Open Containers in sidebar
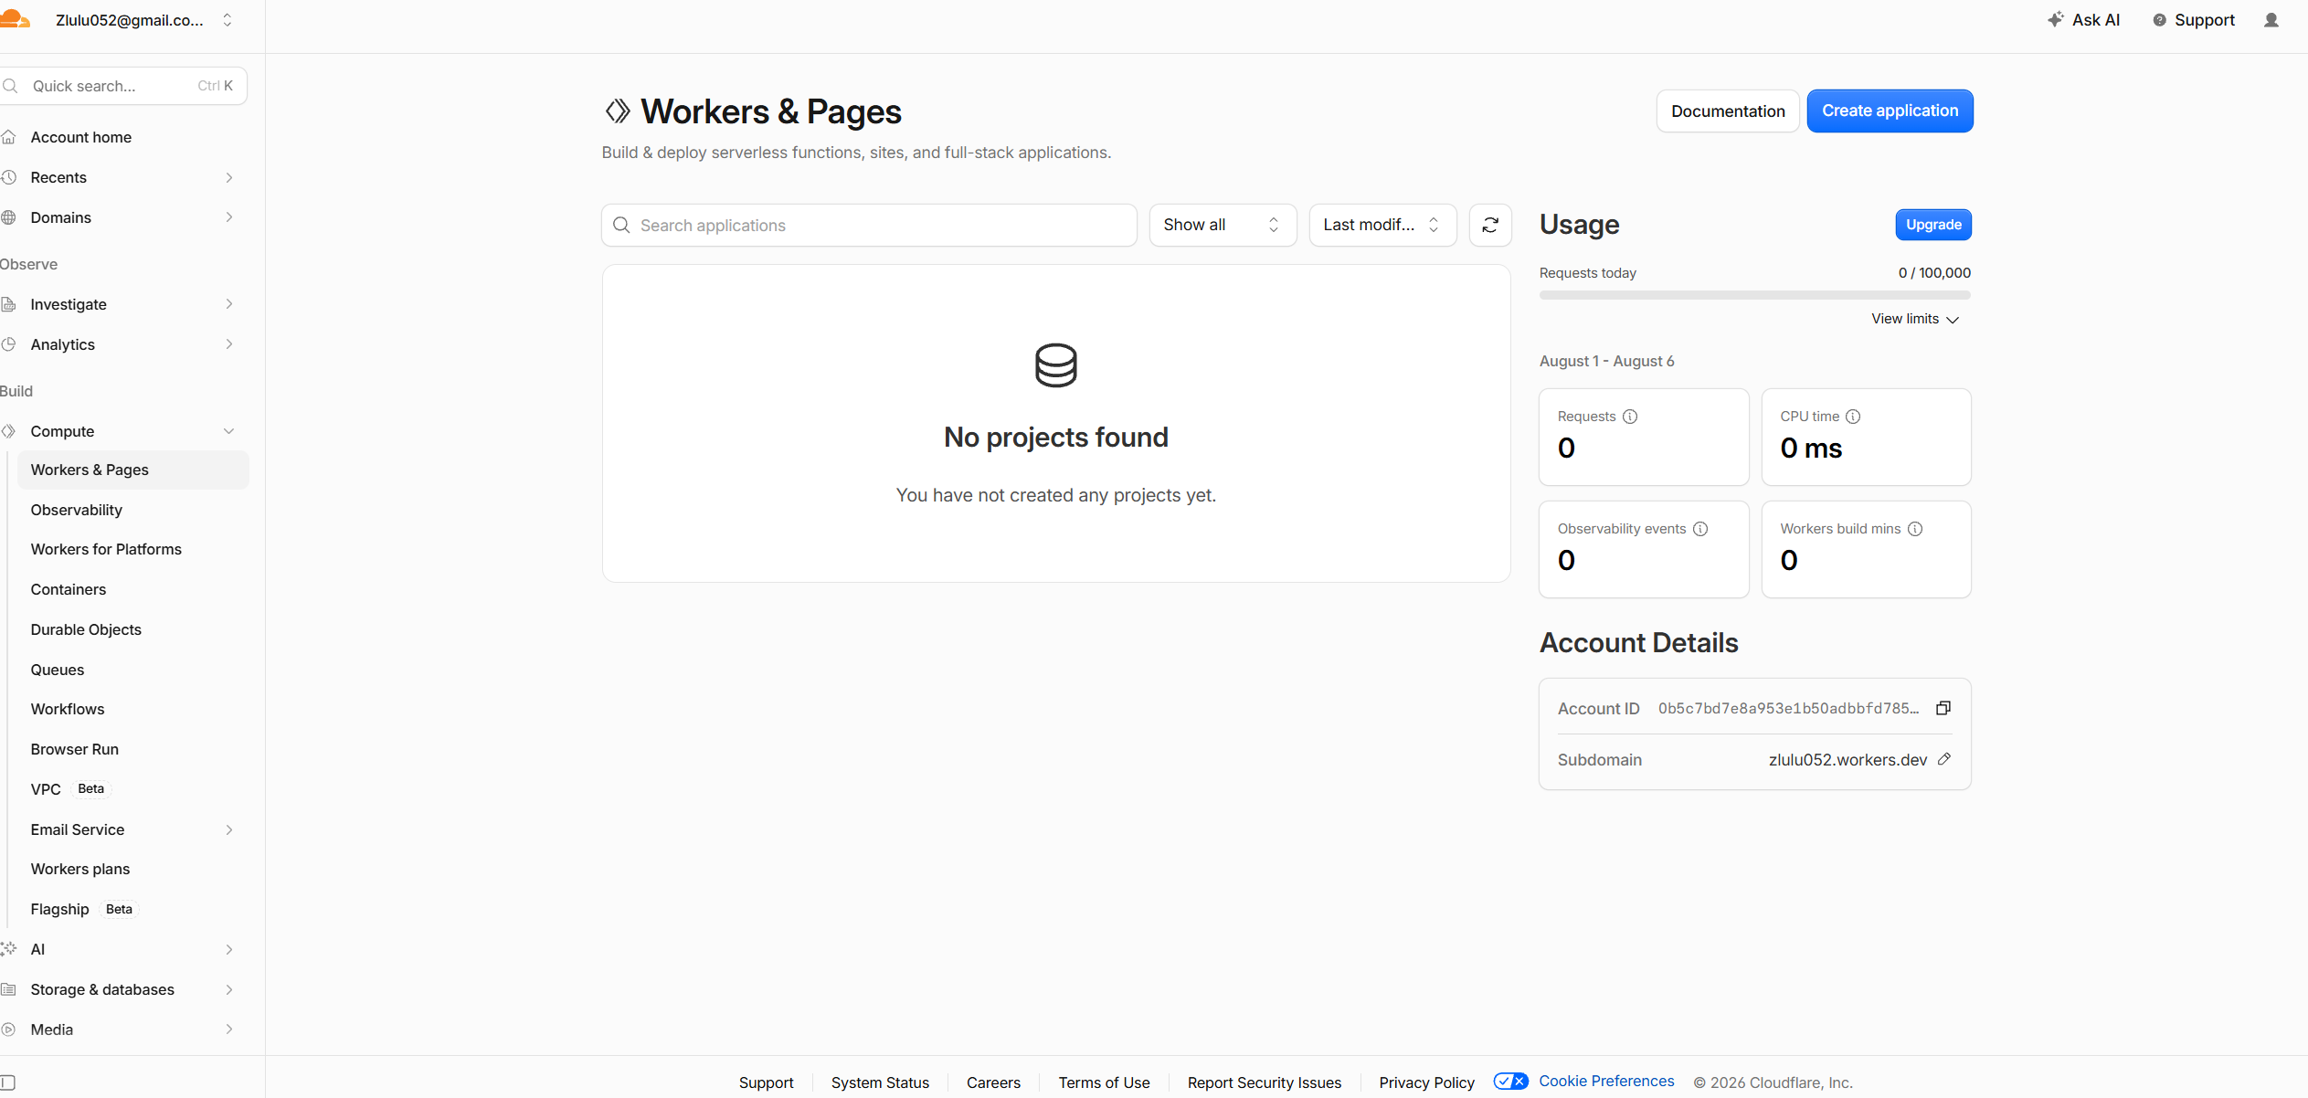This screenshot has width=2308, height=1098. (69, 589)
